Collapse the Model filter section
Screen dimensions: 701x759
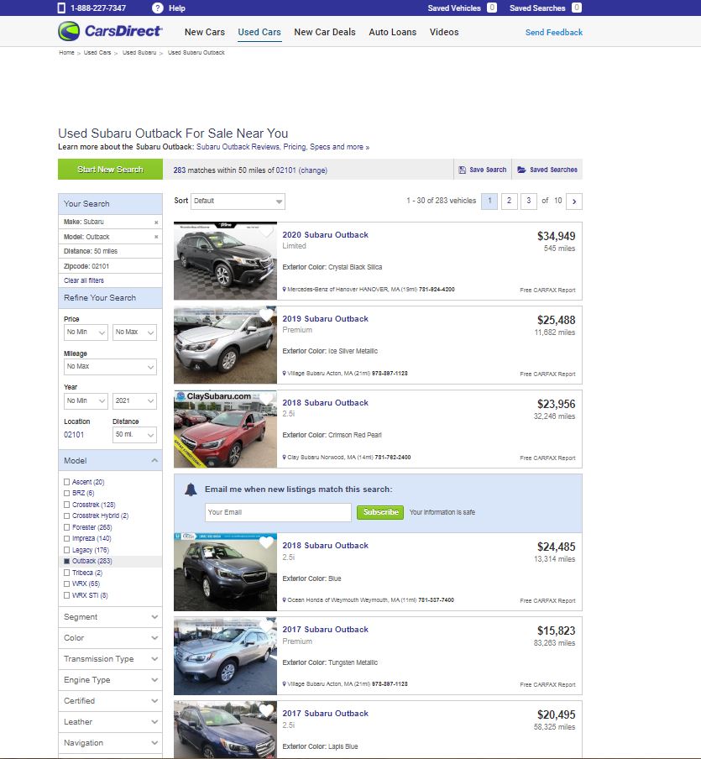pyautogui.click(x=110, y=460)
